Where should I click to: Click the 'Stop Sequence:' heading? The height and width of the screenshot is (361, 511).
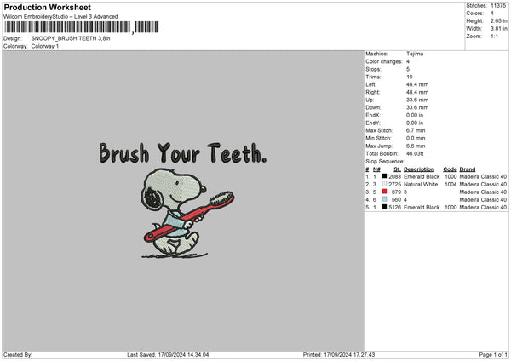(385, 162)
